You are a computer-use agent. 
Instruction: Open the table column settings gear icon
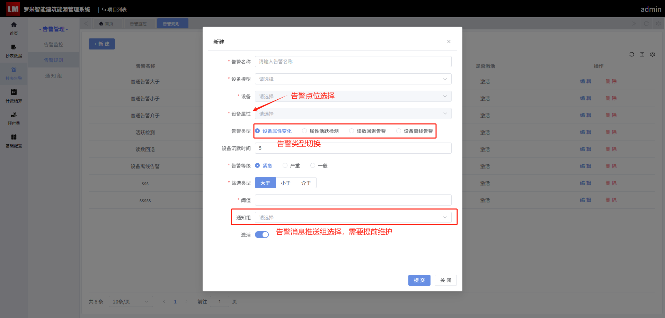point(653,54)
